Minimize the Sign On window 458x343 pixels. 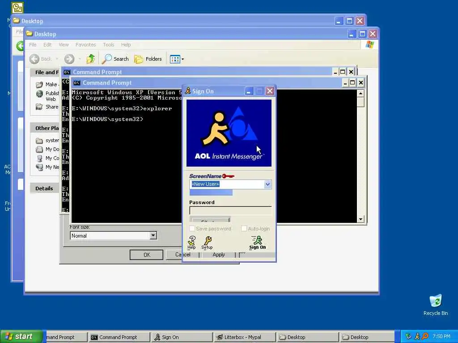tap(249, 91)
